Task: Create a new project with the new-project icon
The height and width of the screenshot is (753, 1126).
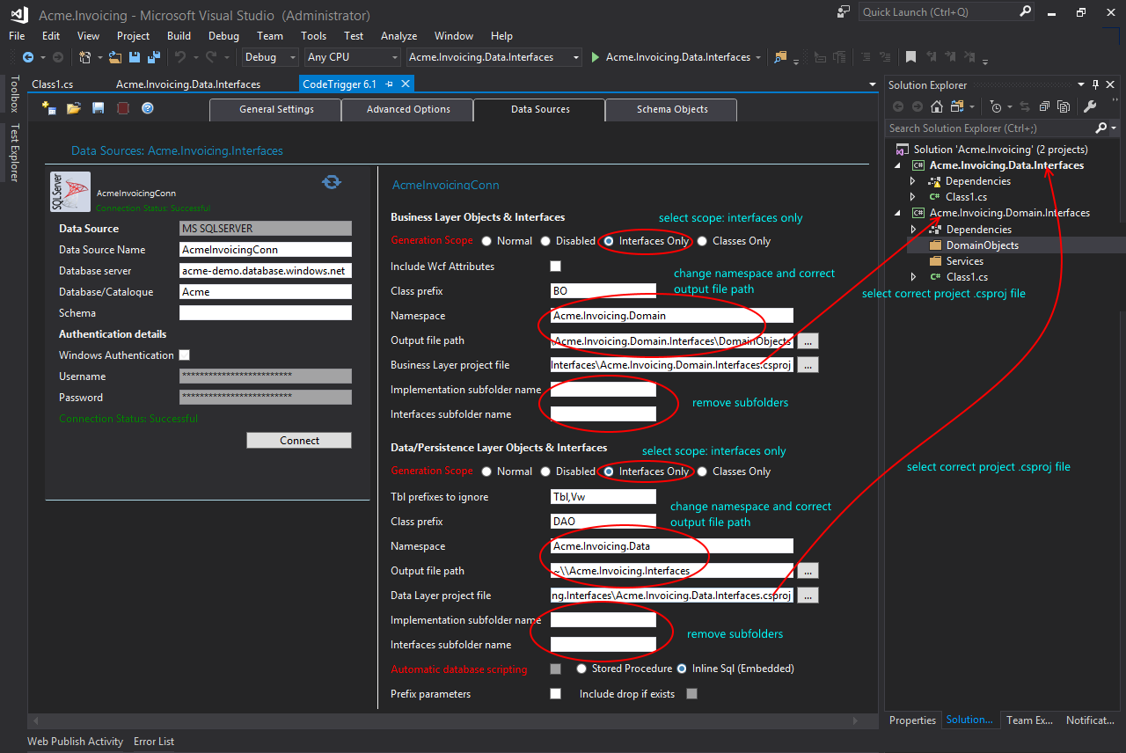Action: (x=48, y=107)
